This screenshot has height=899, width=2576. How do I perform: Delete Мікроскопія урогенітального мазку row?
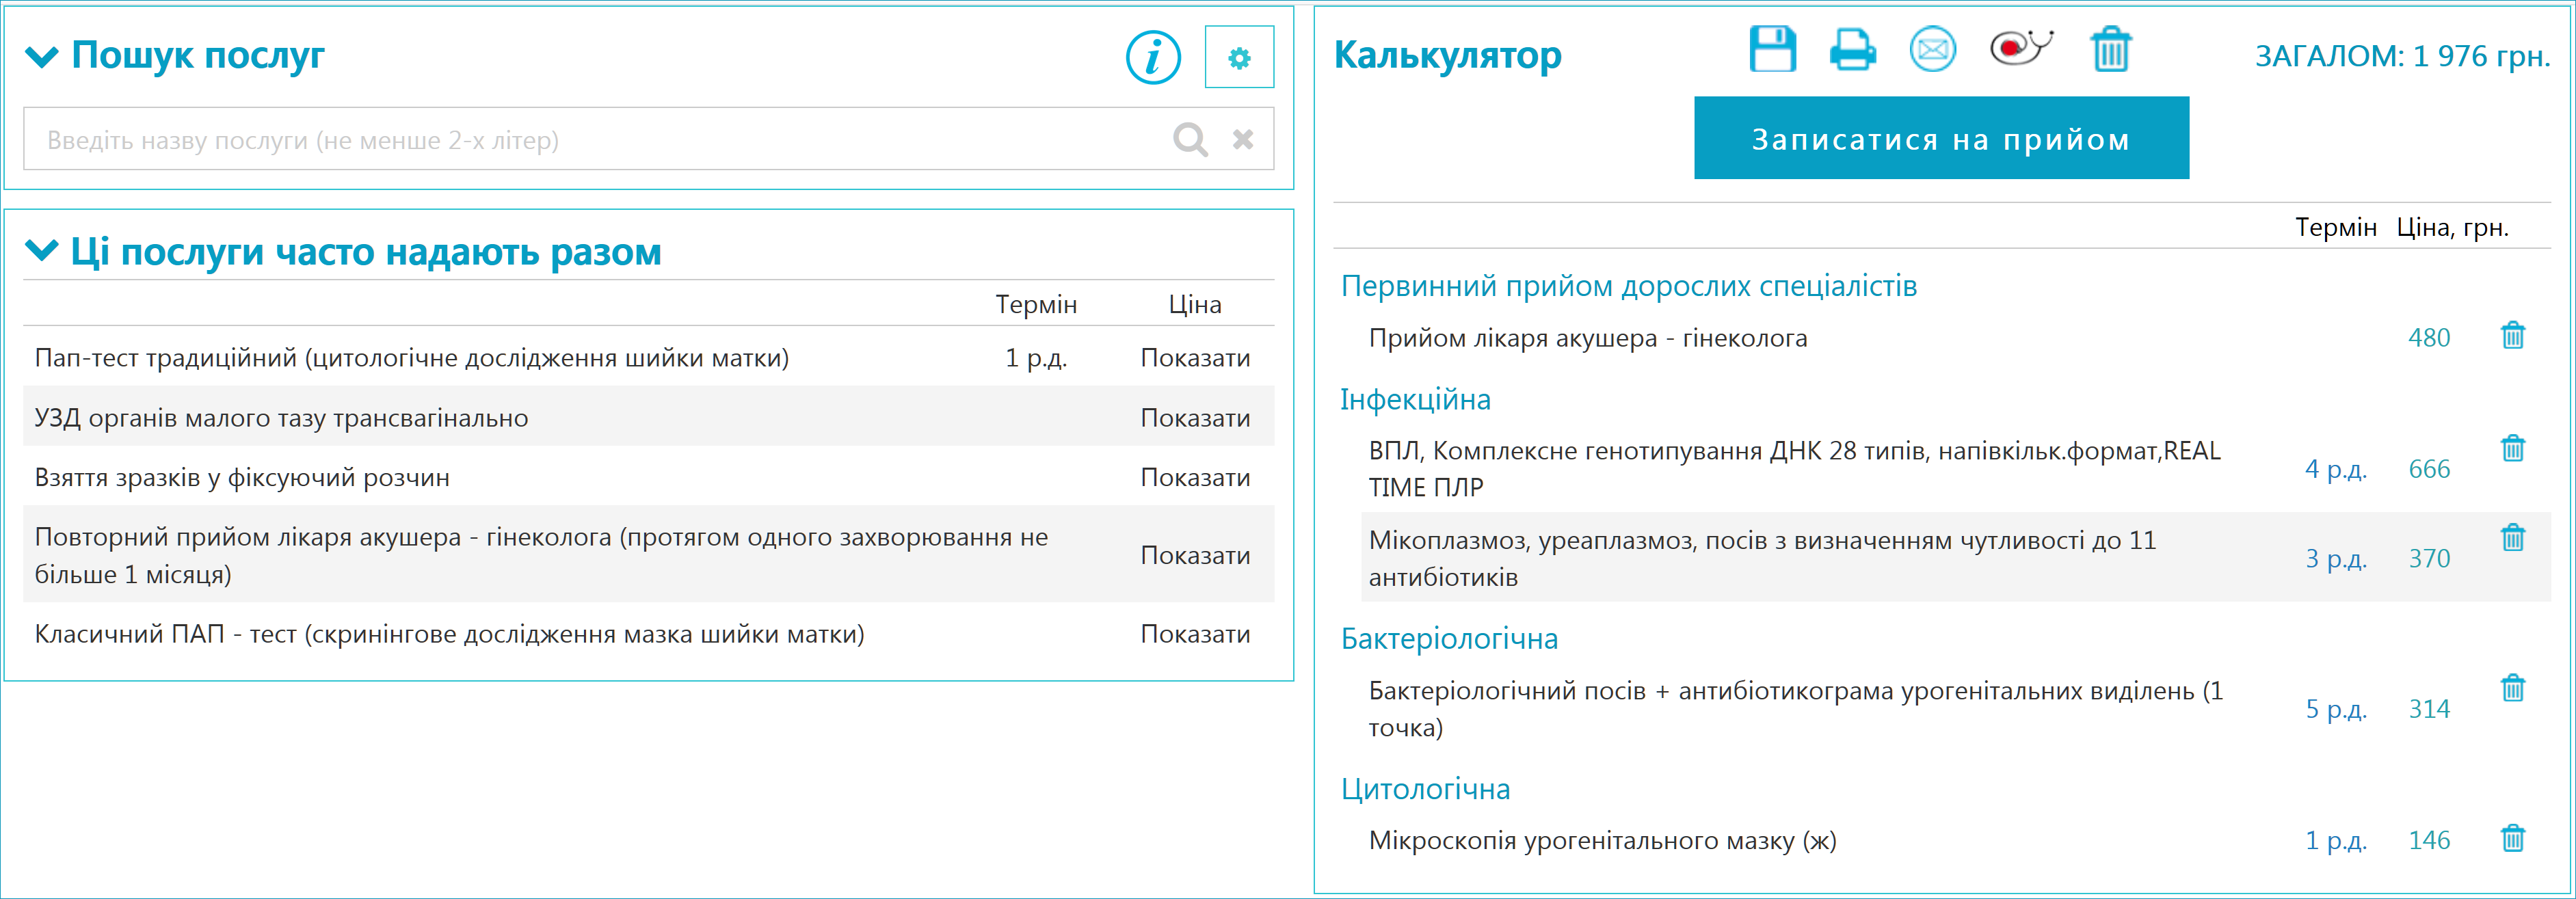click(x=2513, y=838)
